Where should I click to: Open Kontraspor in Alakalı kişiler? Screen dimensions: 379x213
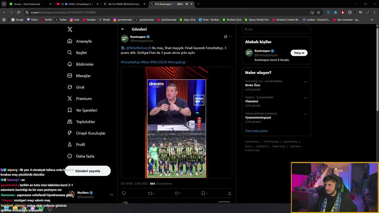tap(262, 51)
